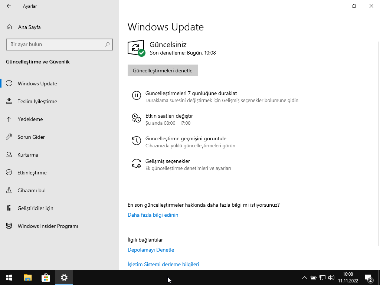The image size is (380, 285).
Task: Click the Teslim İyileştirme icon
Action: 9,101
